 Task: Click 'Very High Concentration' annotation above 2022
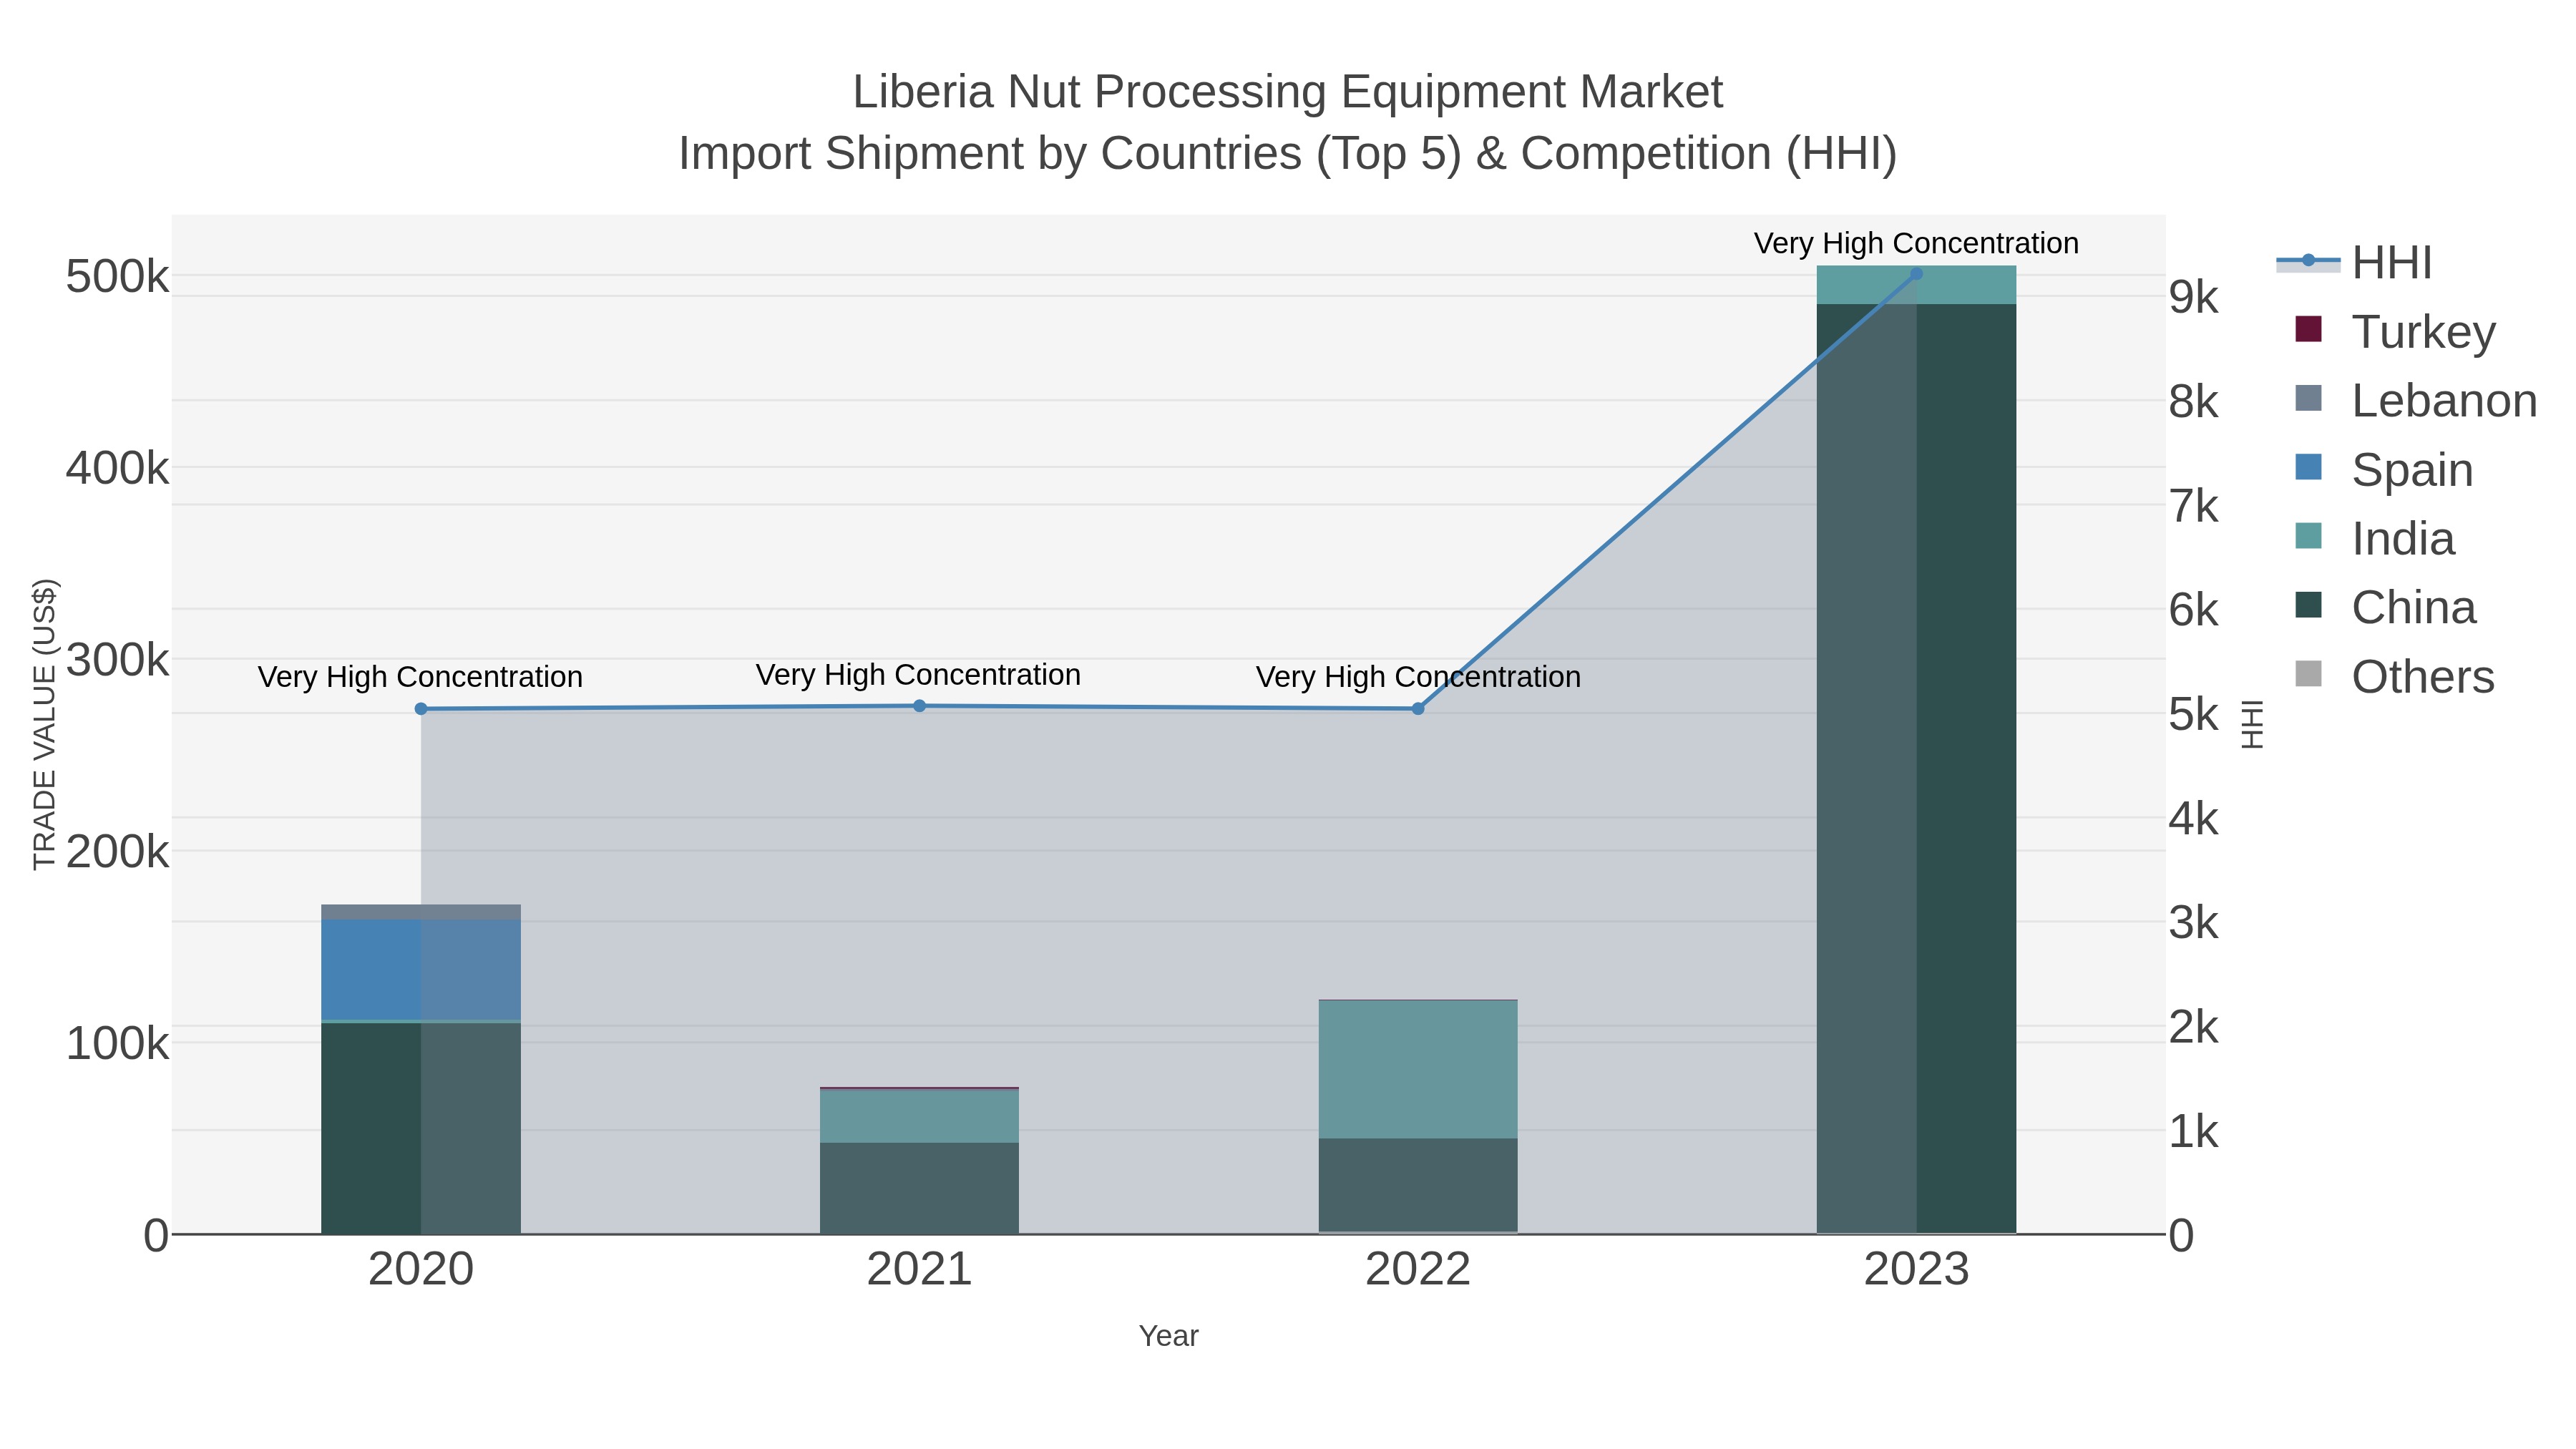point(1418,677)
